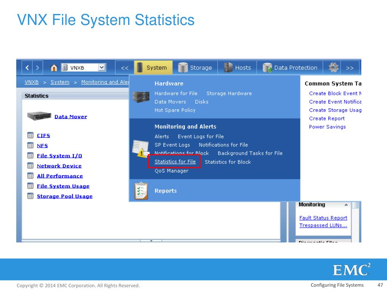Select the Hardware menu heading
Image resolution: width=387 pixels, height=290 pixels.
(x=169, y=83)
